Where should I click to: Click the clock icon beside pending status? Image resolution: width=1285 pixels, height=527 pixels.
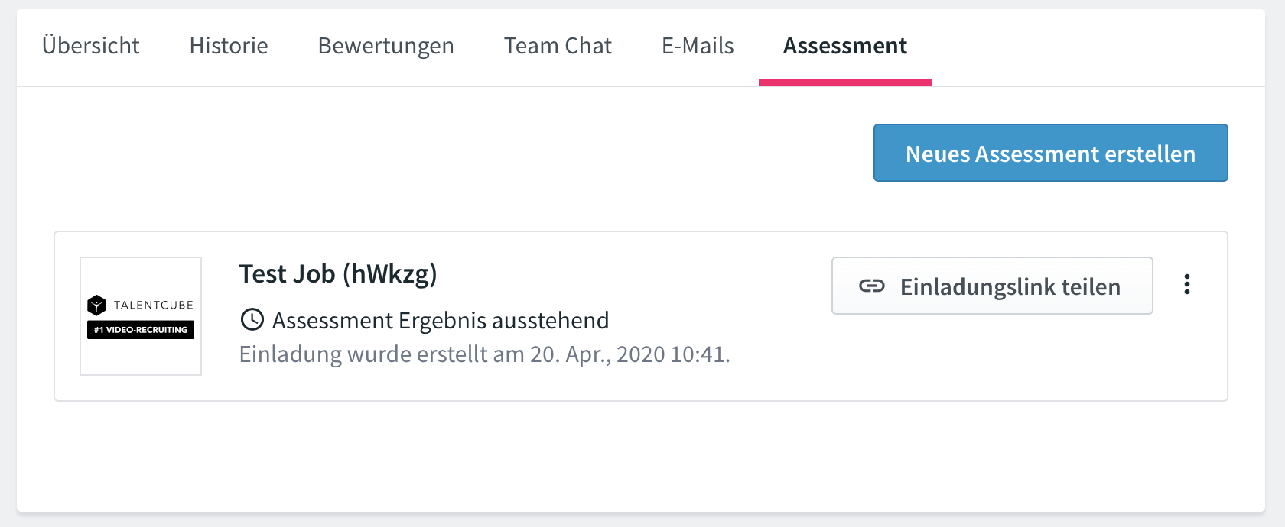click(252, 319)
